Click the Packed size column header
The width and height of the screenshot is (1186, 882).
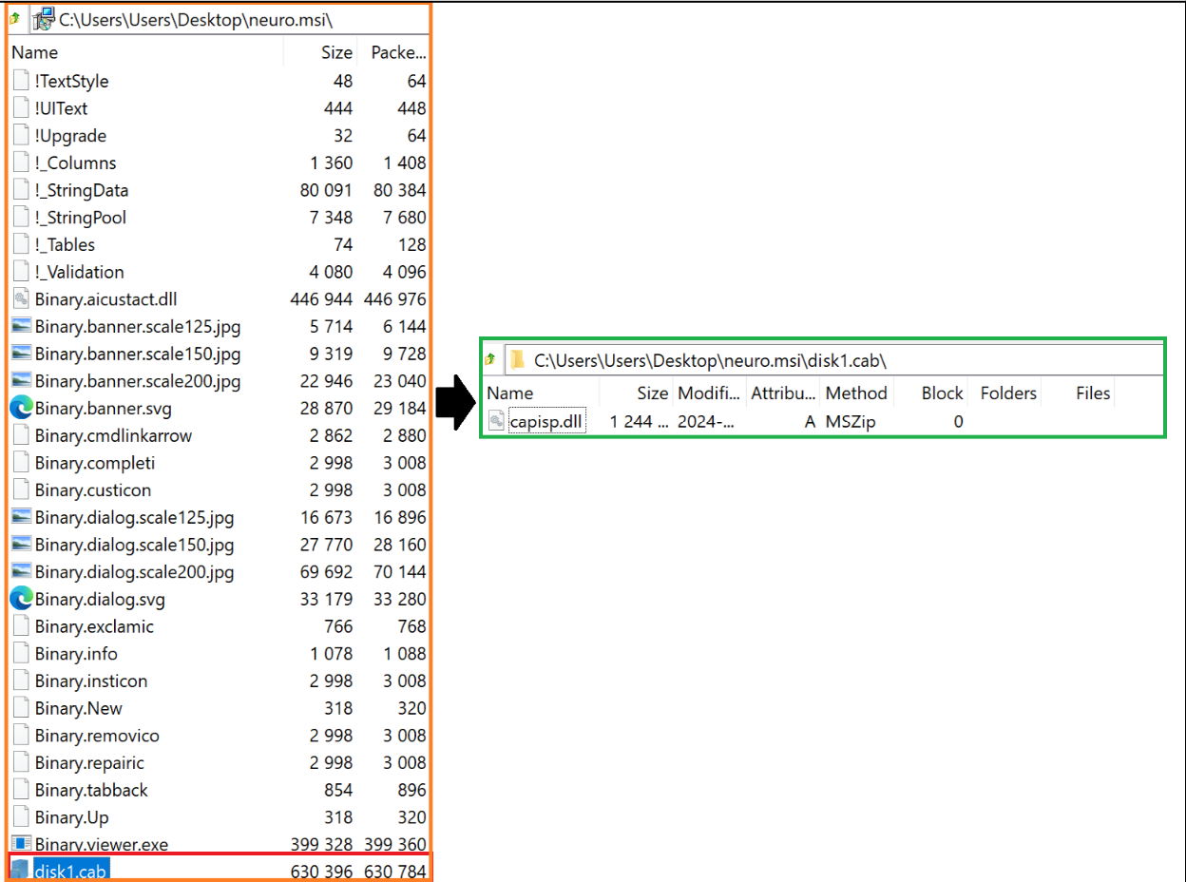(397, 52)
